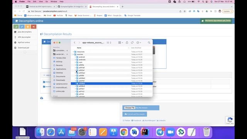Click the green sidebar shortcut button
This screenshot has height=139, width=247.
tap(16, 27)
